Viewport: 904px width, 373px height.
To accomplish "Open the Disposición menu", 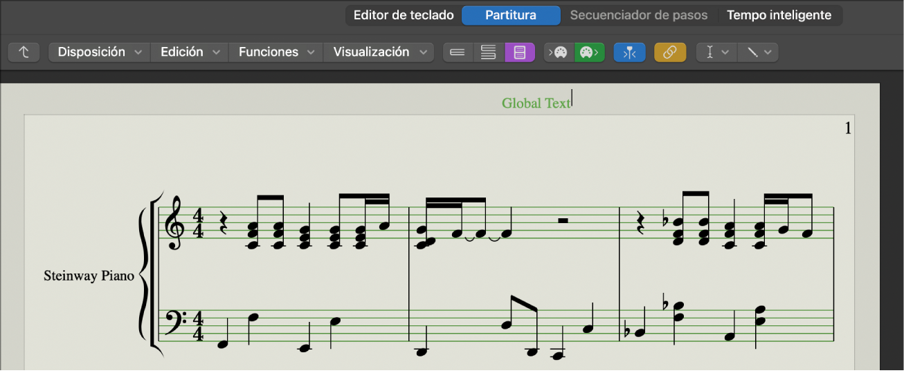I will pos(100,52).
